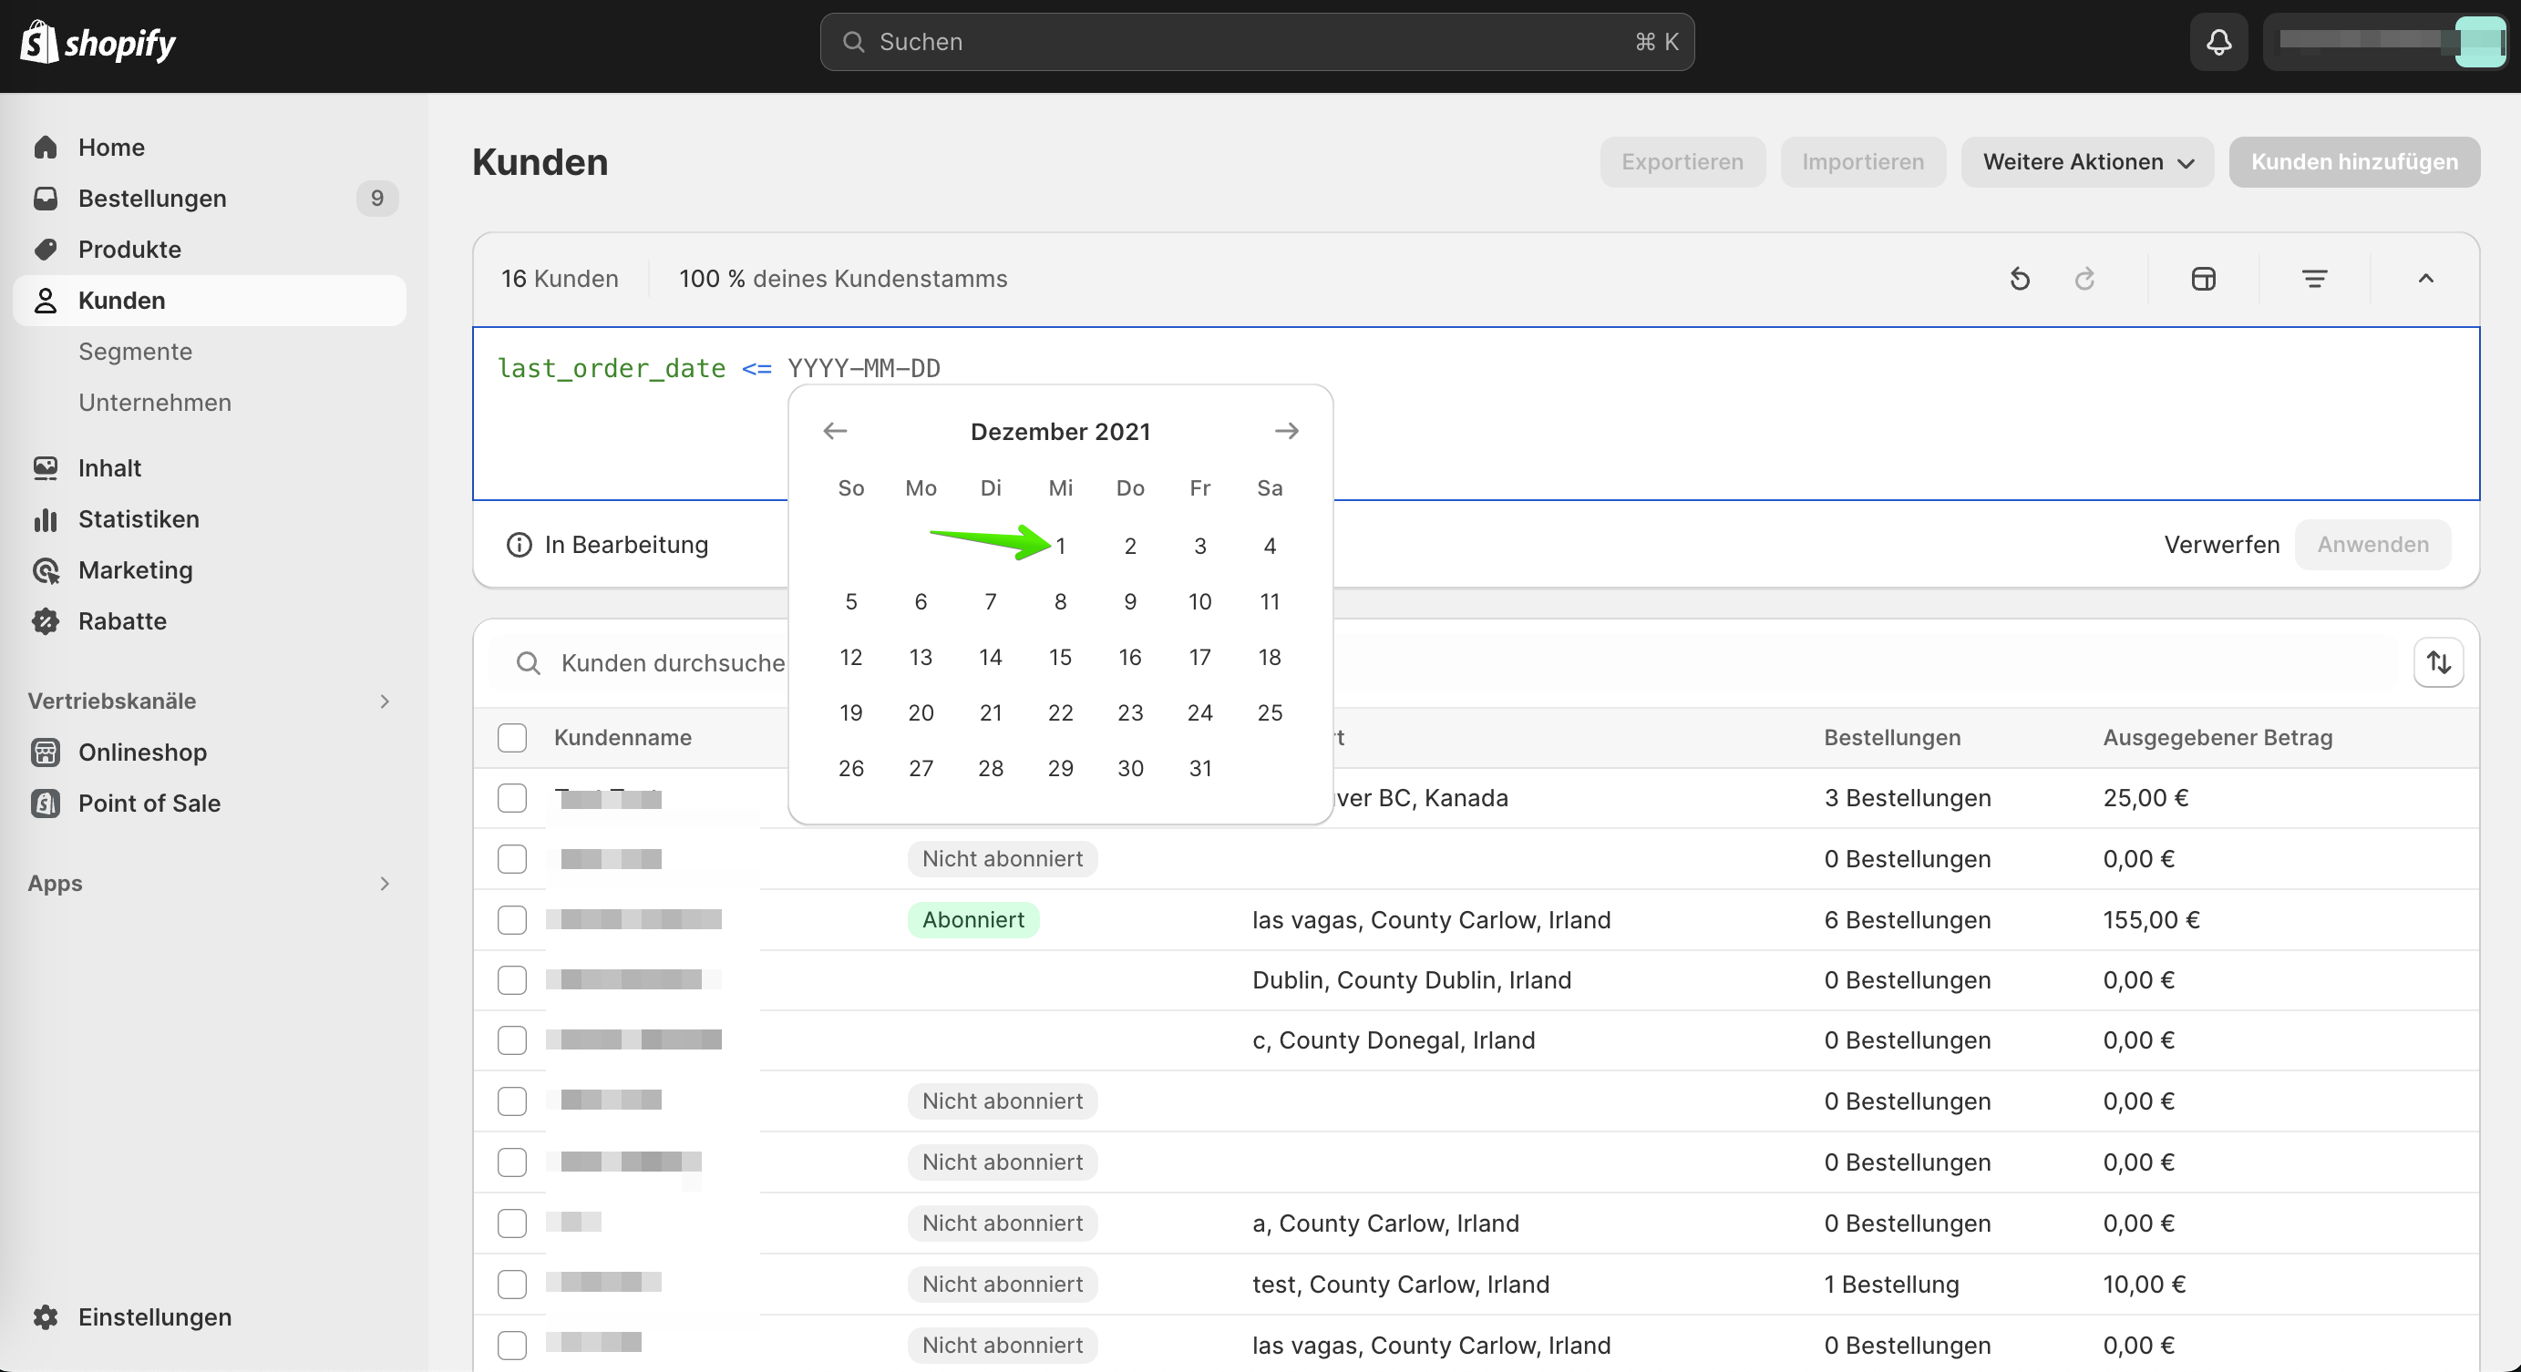This screenshot has width=2521, height=1372.
Task: Check the second customer row, 0,00 €
Action: pyautogui.click(x=512, y=858)
